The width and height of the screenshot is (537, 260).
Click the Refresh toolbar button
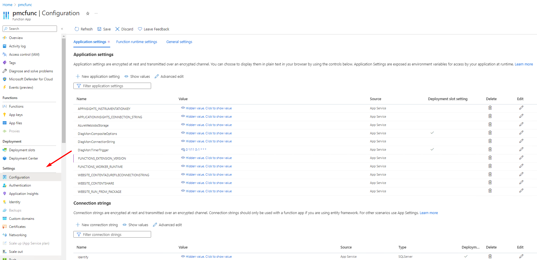(x=83, y=29)
